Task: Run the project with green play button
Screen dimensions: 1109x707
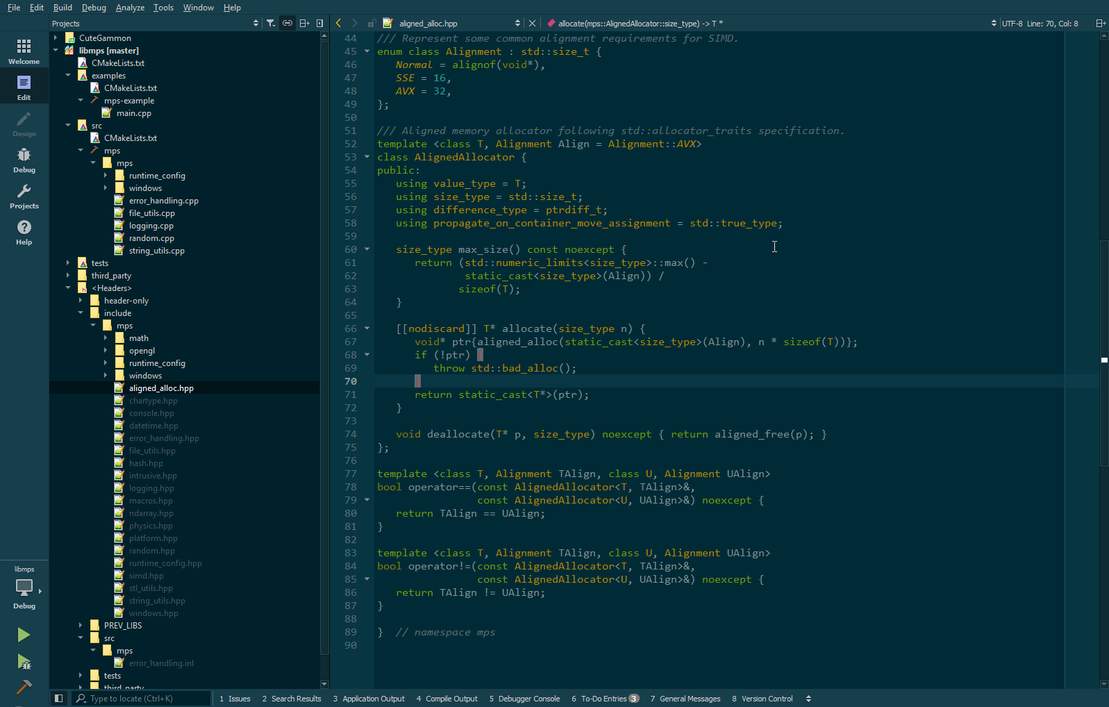Action: [x=24, y=635]
